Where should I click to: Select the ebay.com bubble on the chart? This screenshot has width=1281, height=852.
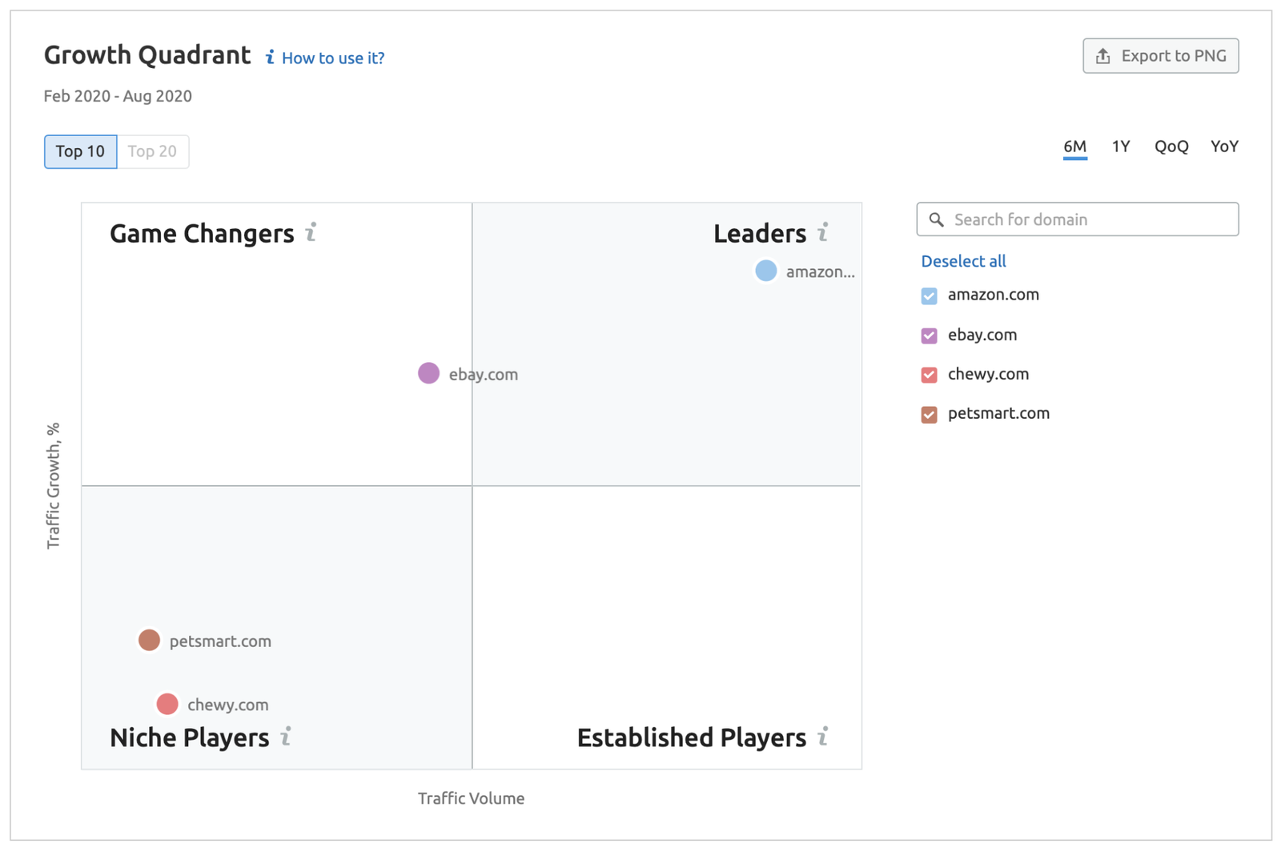point(428,373)
